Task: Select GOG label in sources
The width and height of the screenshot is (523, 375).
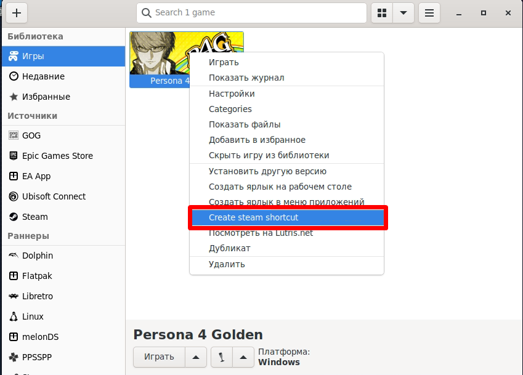Action: click(31, 135)
